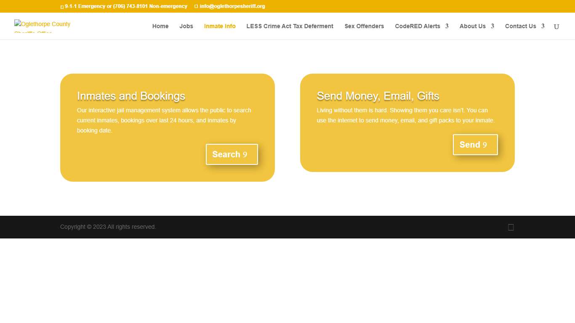This screenshot has width=575, height=323.
Task: Go to the Home menu item
Action: click(160, 26)
